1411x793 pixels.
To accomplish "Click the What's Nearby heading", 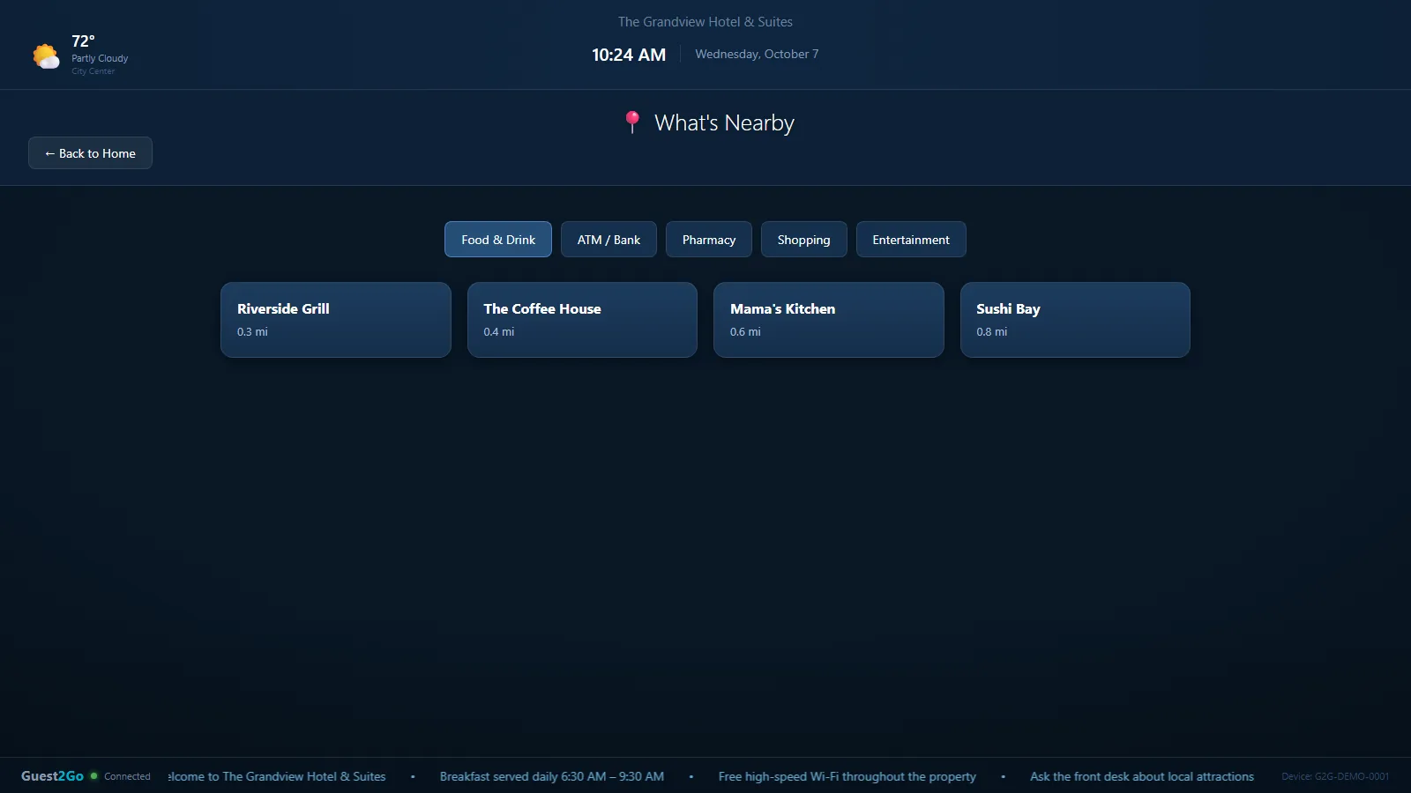I will pyautogui.click(x=724, y=123).
